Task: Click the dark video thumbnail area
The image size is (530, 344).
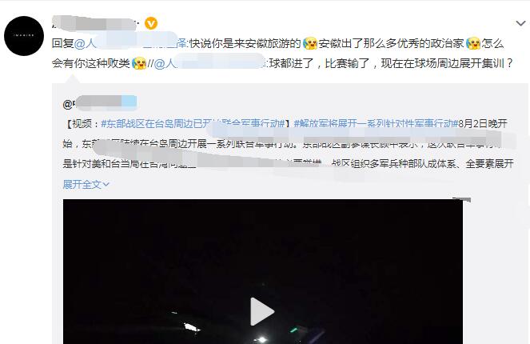Action: click(x=263, y=272)
